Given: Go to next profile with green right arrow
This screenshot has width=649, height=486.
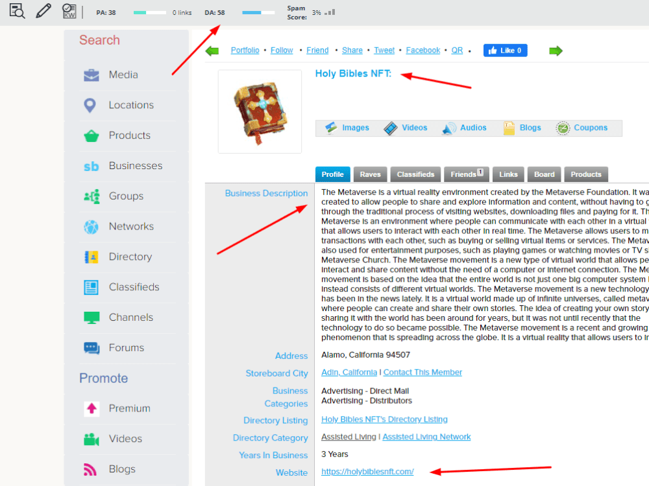Looking at the screenshot, I should click(556, 51).
